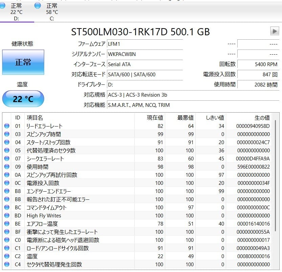
Task: Click the next-disk play arrow button
Action: pyautogui.click(x=274, y=31)
